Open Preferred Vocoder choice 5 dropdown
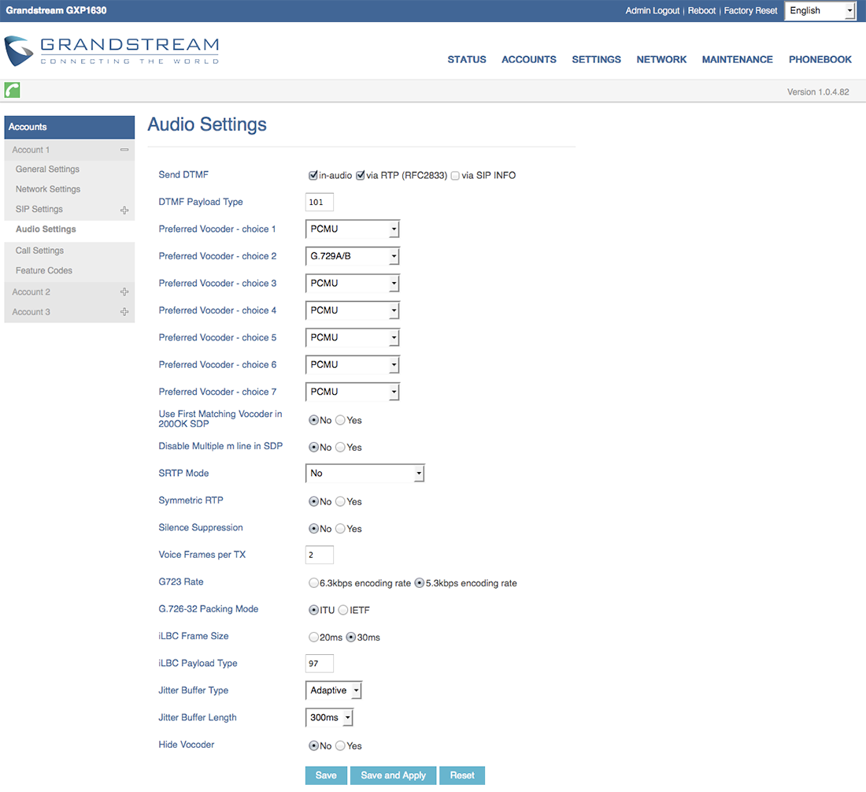The image size is (866, 792). 353,337
